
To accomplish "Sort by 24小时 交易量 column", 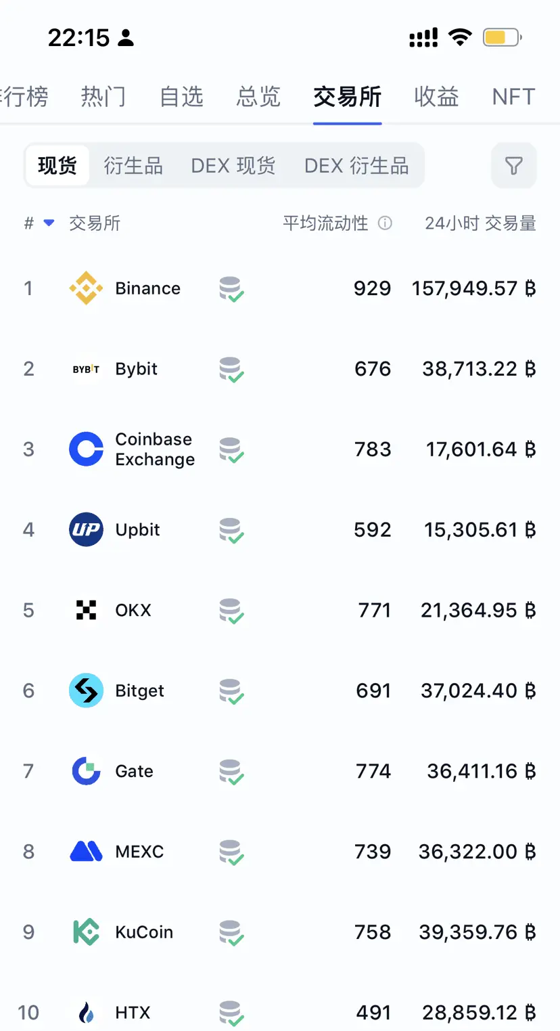I will [x=480, y=223].
